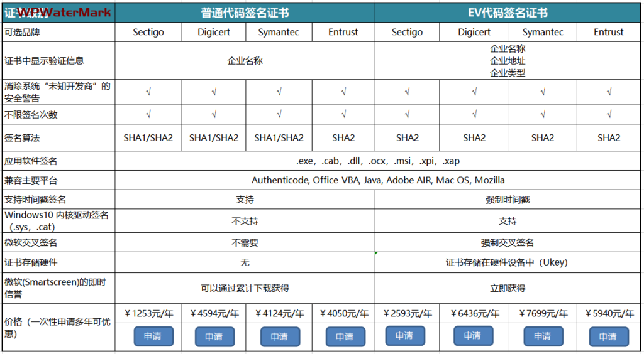Click the ¥5940元/年 price cell

pyautogui.click(x=609, y=314)
